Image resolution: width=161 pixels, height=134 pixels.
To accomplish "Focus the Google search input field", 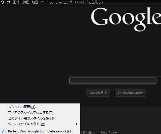I will click(x=113, y=81).
